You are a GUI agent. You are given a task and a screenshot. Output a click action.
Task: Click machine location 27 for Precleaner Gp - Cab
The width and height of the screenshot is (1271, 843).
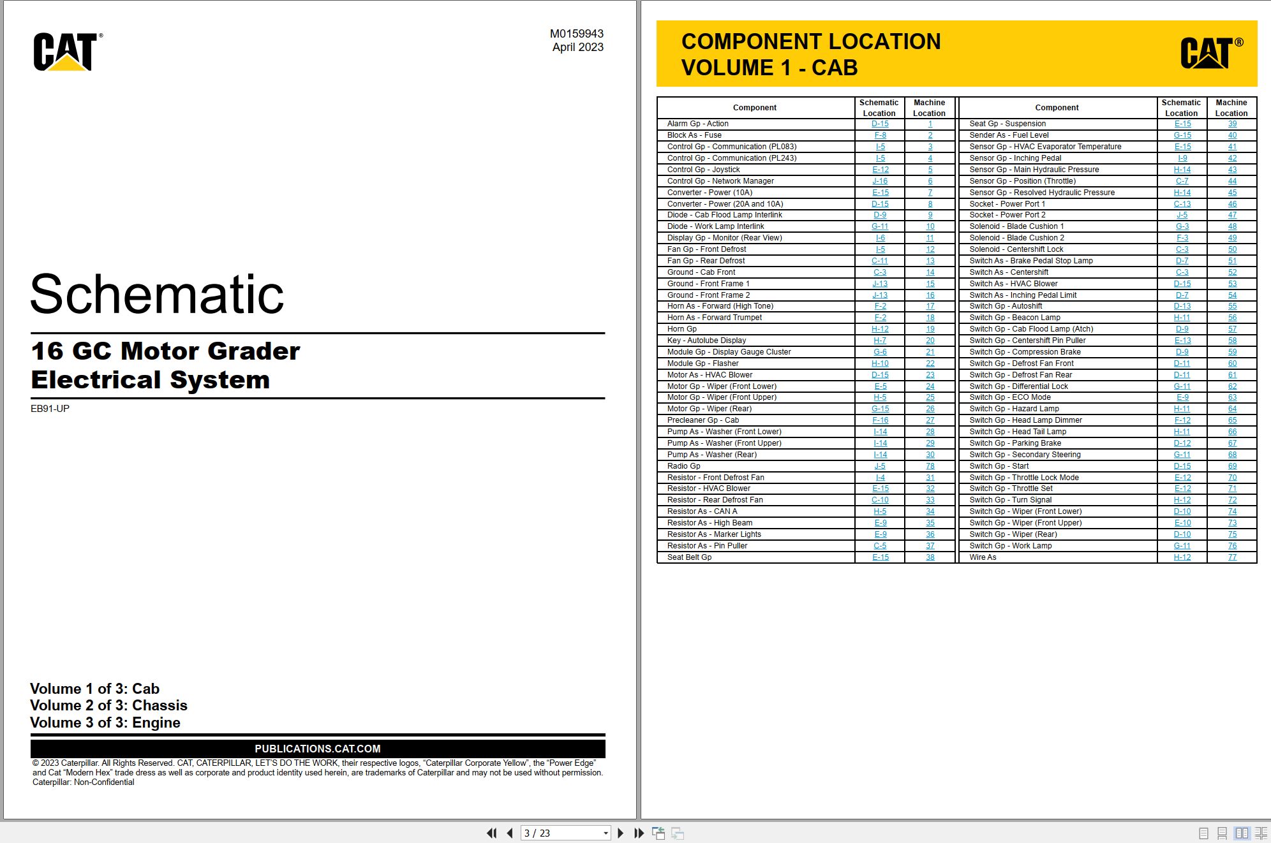930,420
